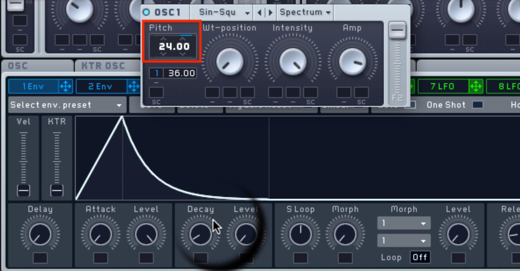This screenshot has height=271, width=520.
Task: Click the SC slot under Wt-position
Action: click(x=247, y=92)
